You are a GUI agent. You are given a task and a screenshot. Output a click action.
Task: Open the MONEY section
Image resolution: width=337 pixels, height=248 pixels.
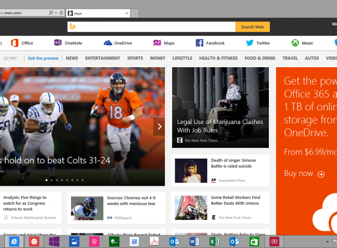point(158,58)
